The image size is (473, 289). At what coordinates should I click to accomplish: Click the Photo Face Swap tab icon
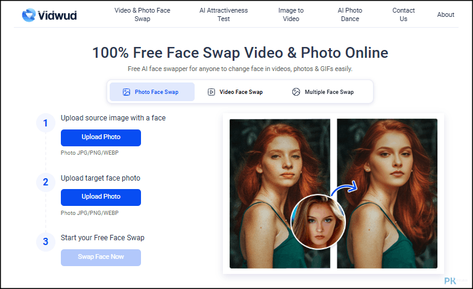point(127,92)
